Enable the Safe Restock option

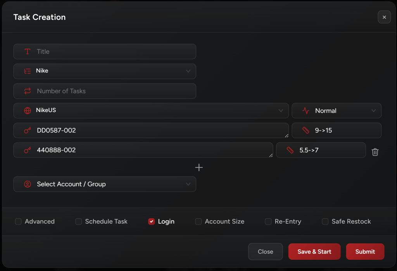pos(325,222)
